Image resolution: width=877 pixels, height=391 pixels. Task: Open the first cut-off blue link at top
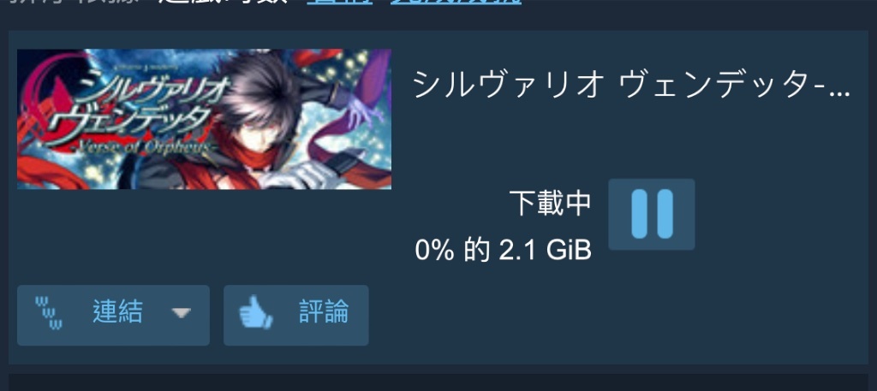tap(340, 3)
